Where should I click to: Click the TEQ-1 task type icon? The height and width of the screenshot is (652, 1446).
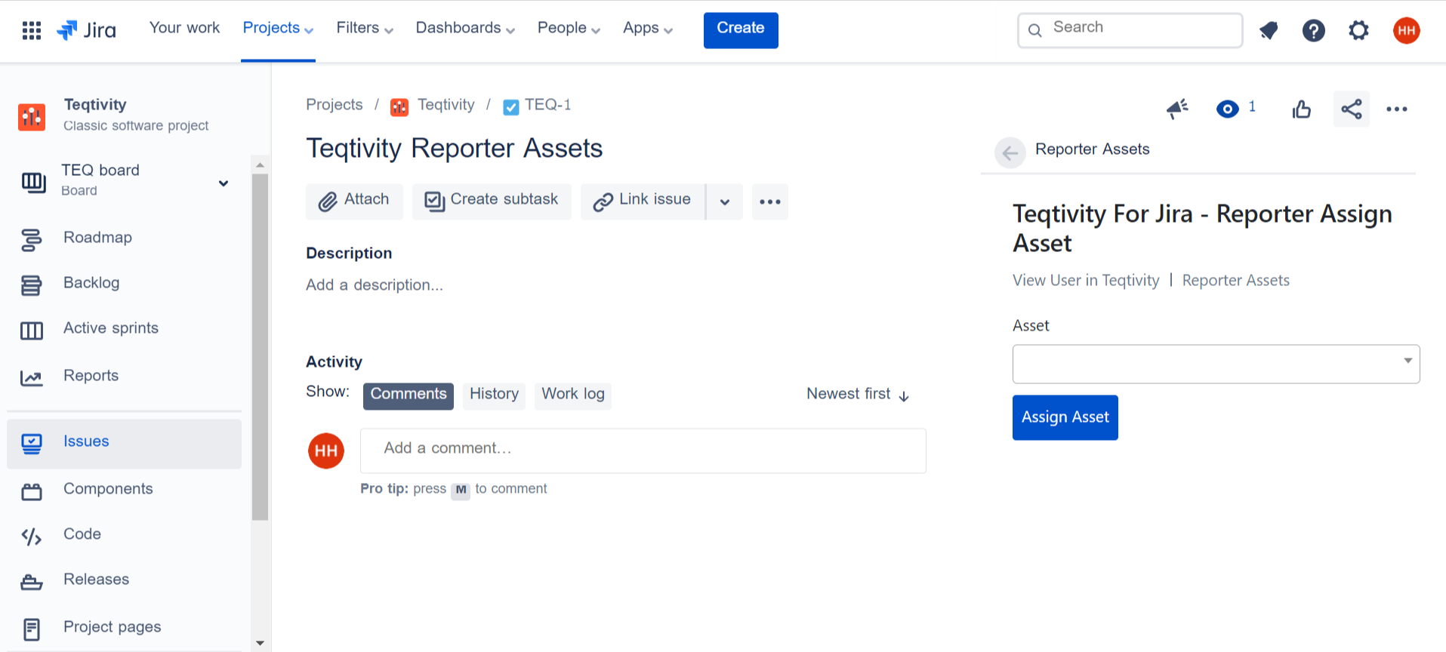pyautogui.click(x=511, y=107)
